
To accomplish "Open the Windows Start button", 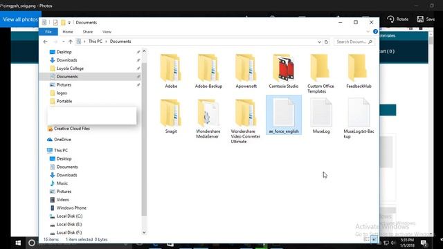I will (x=18, y=243).
